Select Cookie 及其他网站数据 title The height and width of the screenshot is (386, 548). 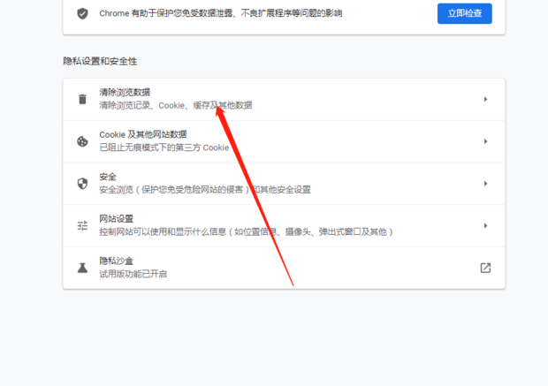pos(143,134)
